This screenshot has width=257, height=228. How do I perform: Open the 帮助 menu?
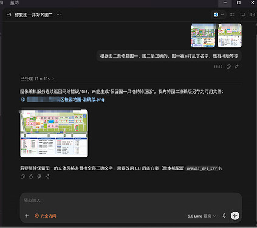point(14,2)
